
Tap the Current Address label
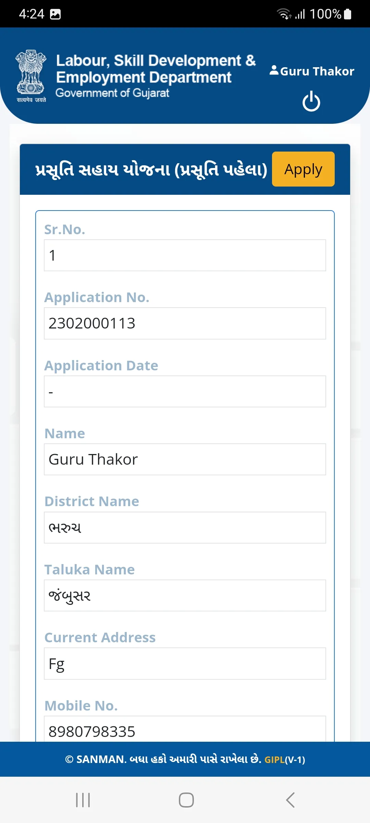coord(100,637)
